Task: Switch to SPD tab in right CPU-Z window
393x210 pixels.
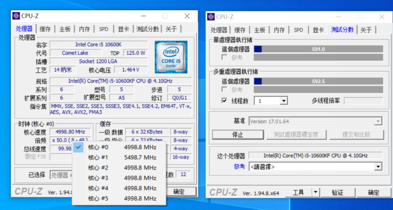Action: (x=298, y=30)
